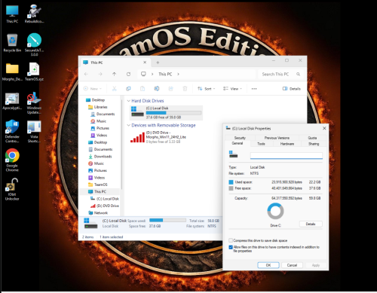Click the Forward arrow in File Explorer
The height and width of the screenshot is (293, 377).
[x=100, y=74]
